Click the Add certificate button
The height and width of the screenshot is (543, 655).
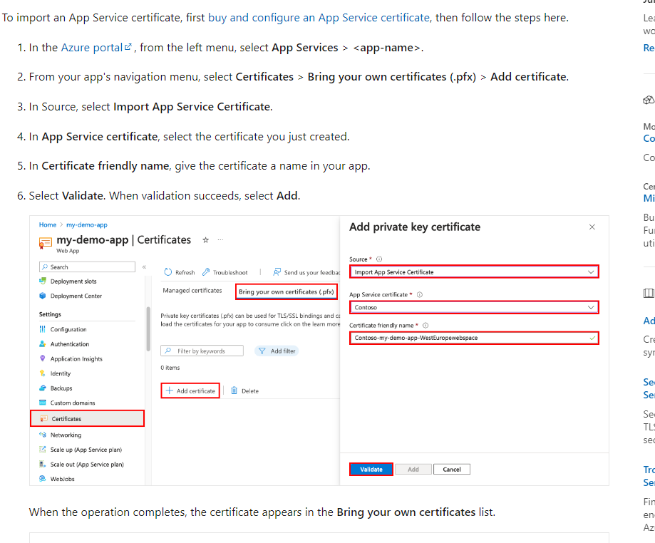pos(190,391)
